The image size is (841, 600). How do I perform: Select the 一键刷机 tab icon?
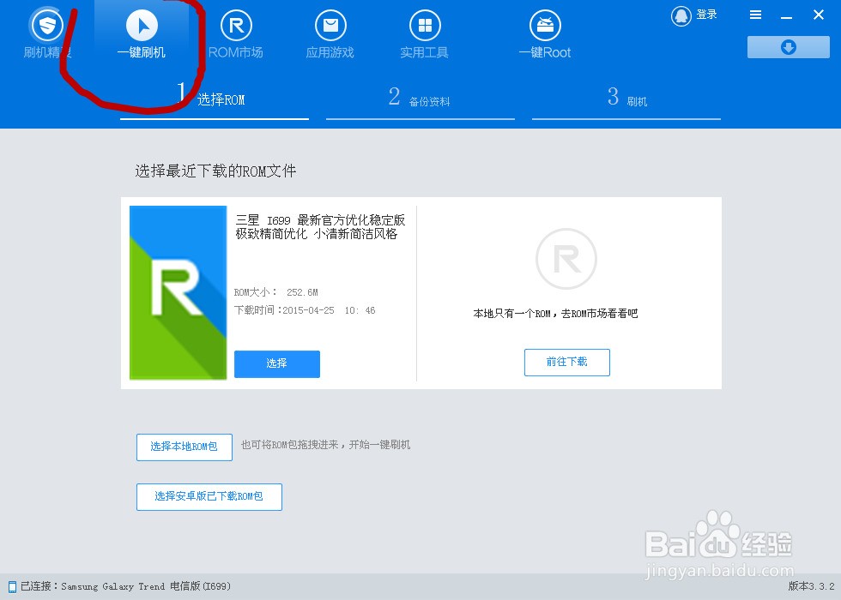pyautogui.click(x=142, y=25)
